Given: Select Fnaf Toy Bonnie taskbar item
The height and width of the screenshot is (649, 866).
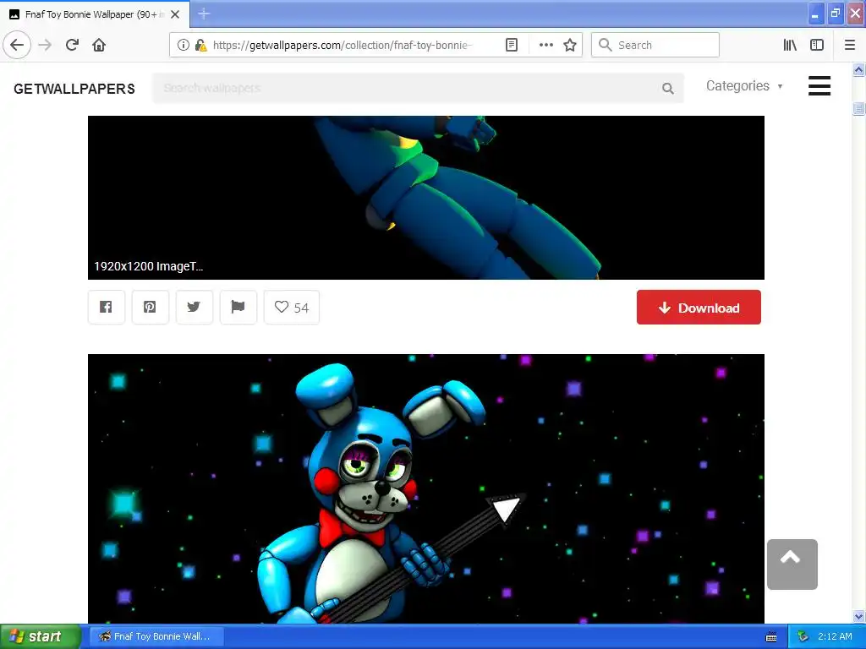Looking at the screenshot, I should (x=156, y=636).
